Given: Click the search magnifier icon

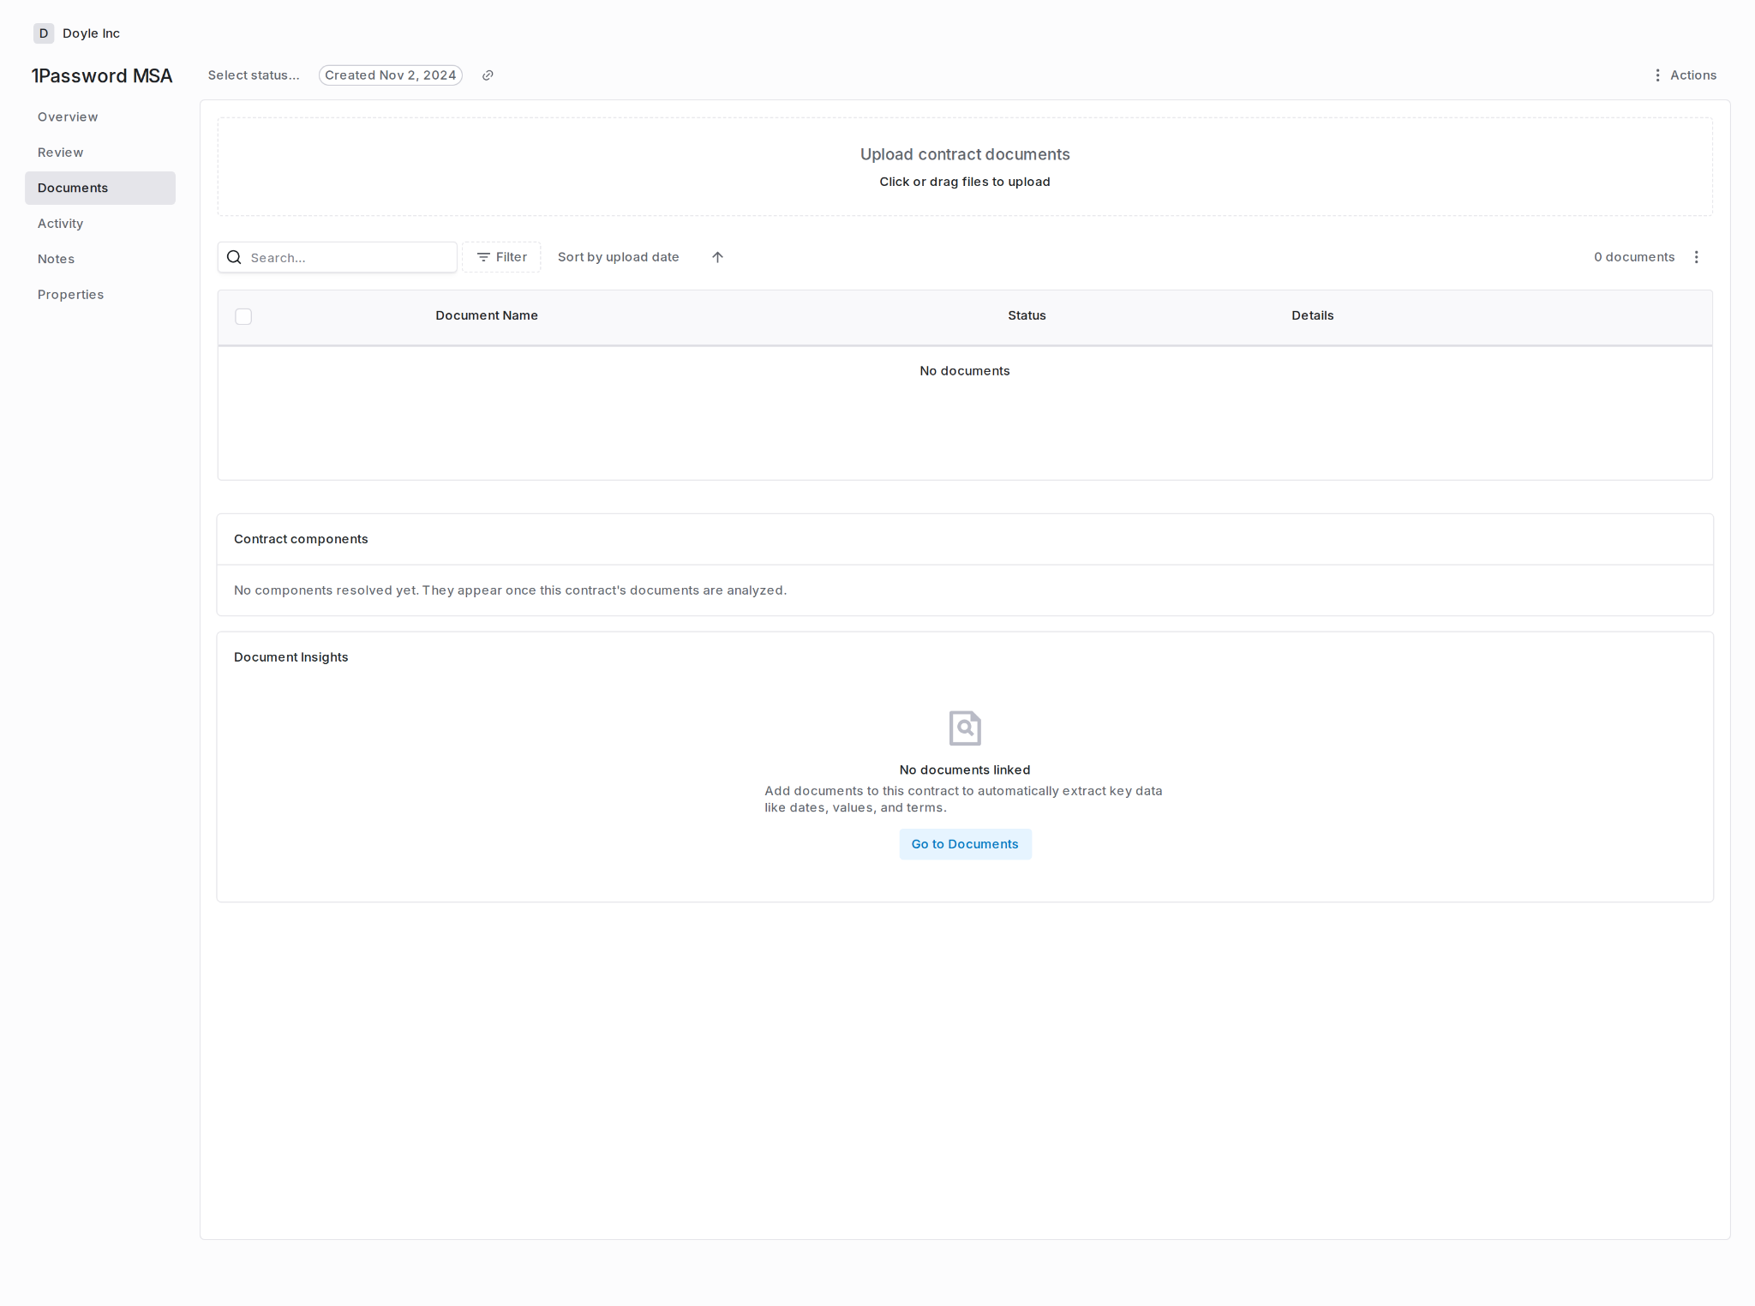Looking at the screenshot, I should click(234, 257).
